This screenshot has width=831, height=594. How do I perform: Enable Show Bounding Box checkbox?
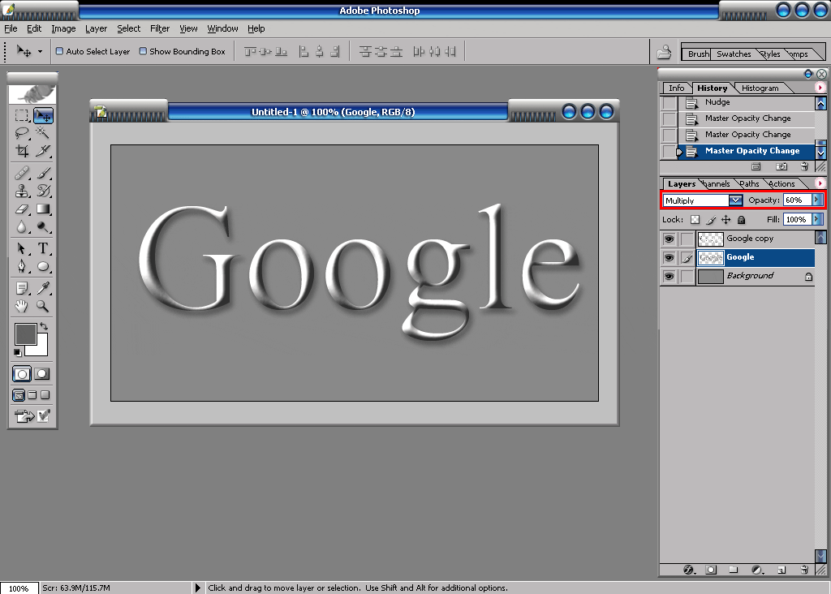click(143, 51)
